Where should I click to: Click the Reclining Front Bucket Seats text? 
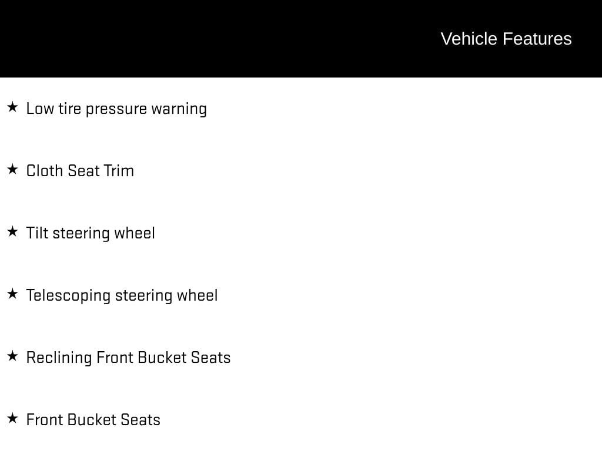pyautogui.click(x=129, y=358)
